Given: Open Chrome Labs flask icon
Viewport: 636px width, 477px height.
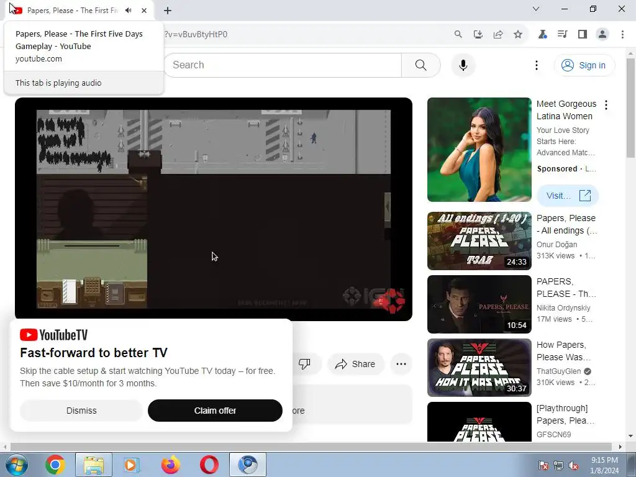Looking at the screenshot, I should click(x=542, y=34).
